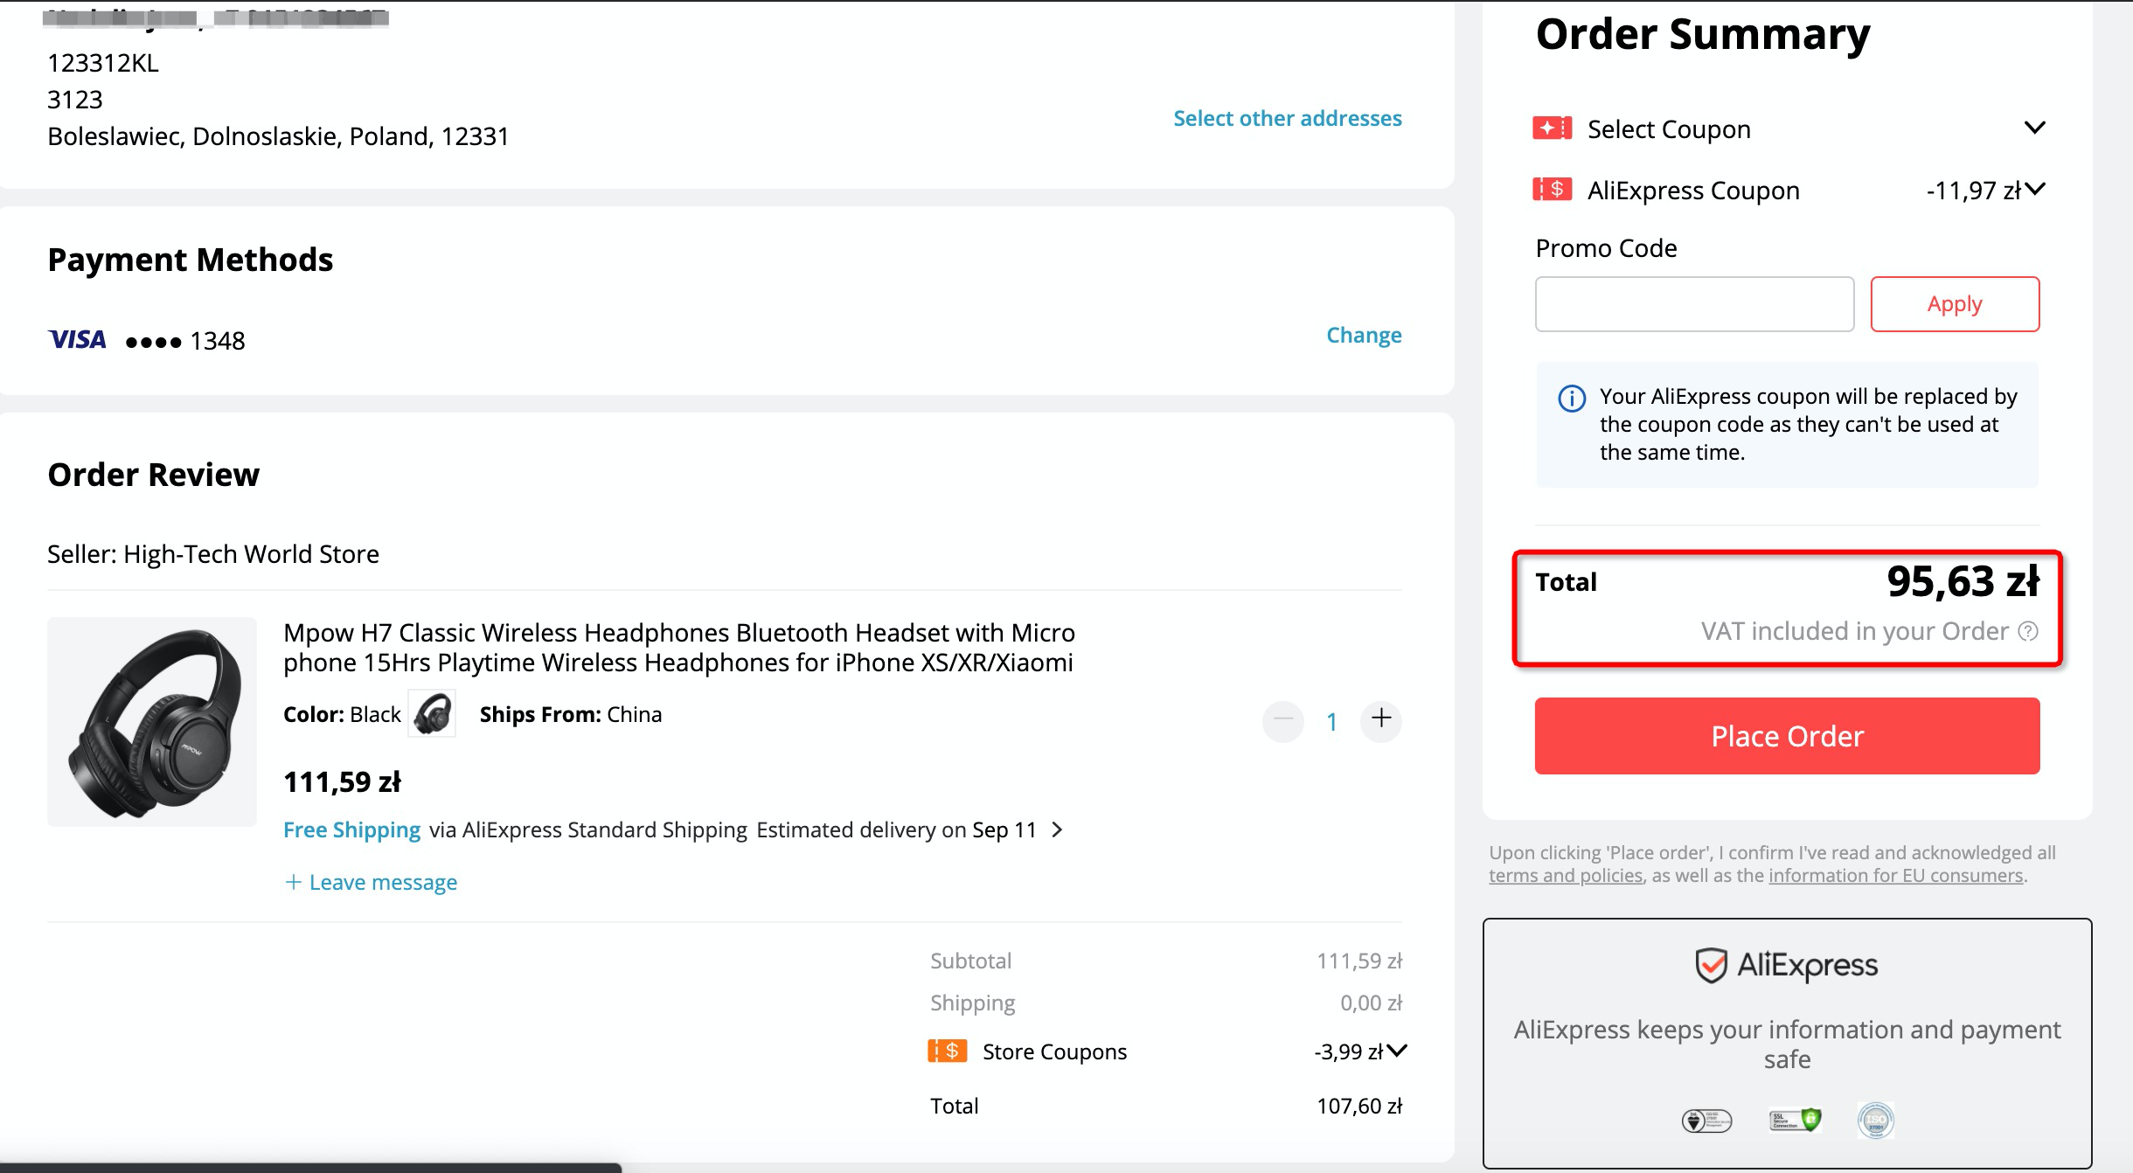
Task: Click the Black color swatch thumbnail
Action: tap(433, 714)
